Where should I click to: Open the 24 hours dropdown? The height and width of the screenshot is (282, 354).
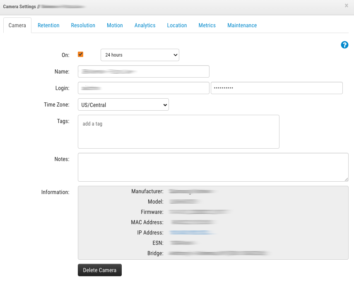pyautogui.click(x=140, y=55)
